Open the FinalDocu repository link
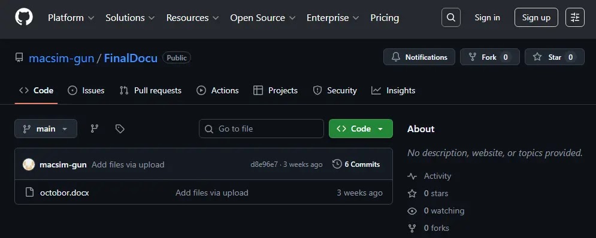 click(131, 58)
